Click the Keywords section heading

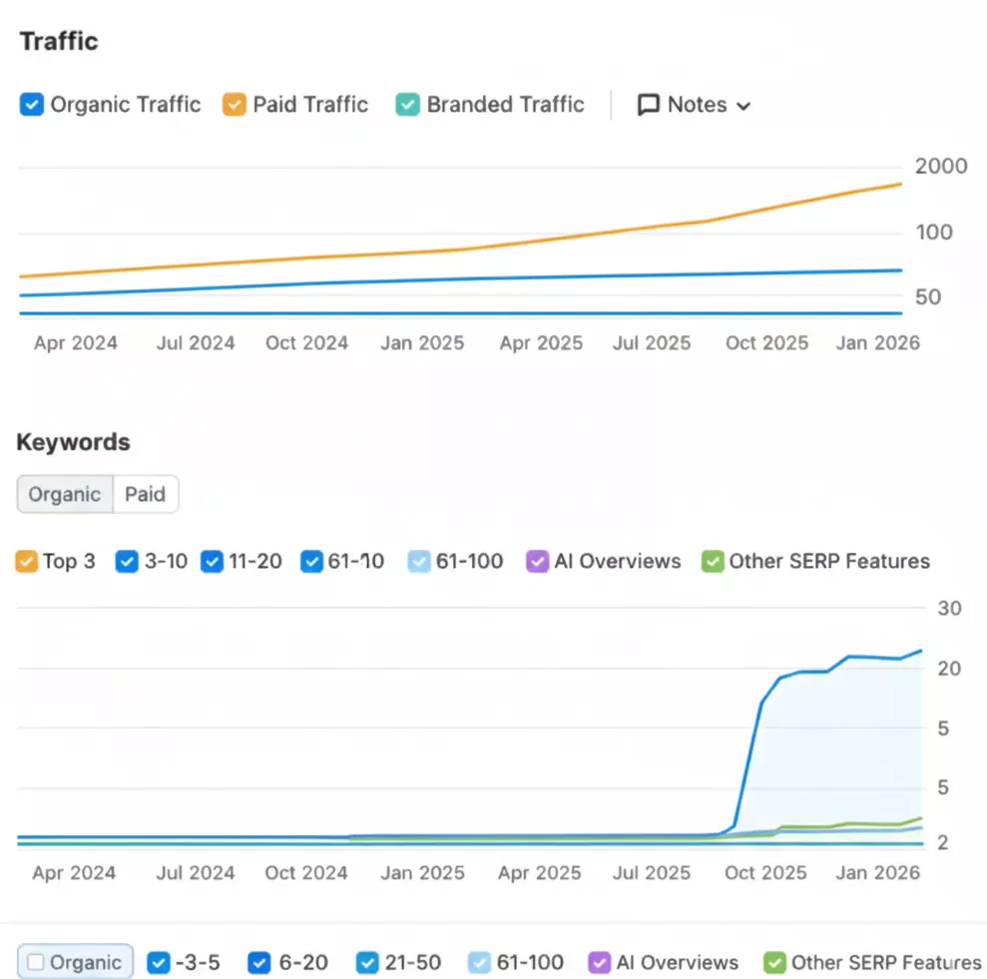click(x=73, y=442)
